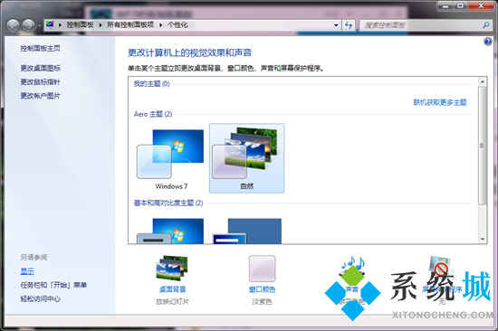The width and height of the screenshot is (498, 331).
Task: Click Aero 主题 (2) group header
Action: click(153, 114)
